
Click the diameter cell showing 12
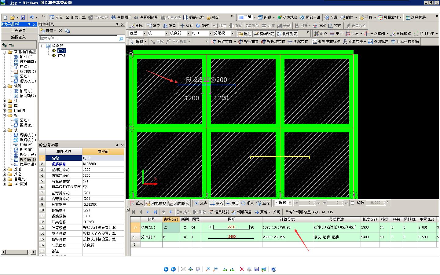tap(171, 227)
